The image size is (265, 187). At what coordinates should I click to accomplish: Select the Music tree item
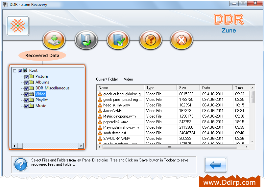click(41, 106)
